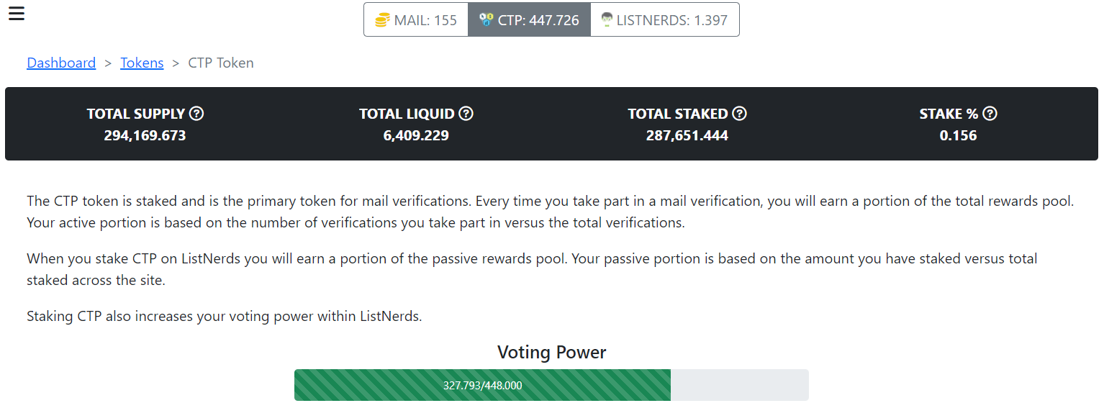Click the total liquid value 6,409.229
This screenshot has width=1104, height=403.
click(x=416, y=135)
